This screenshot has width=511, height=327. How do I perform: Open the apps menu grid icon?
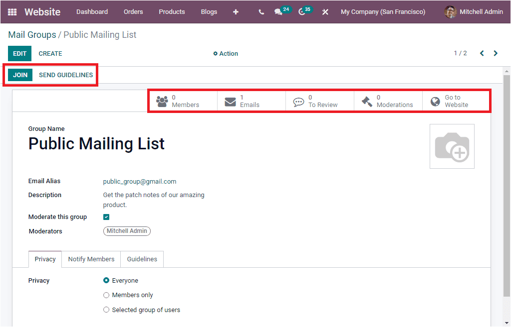click(x=11, y=11)
